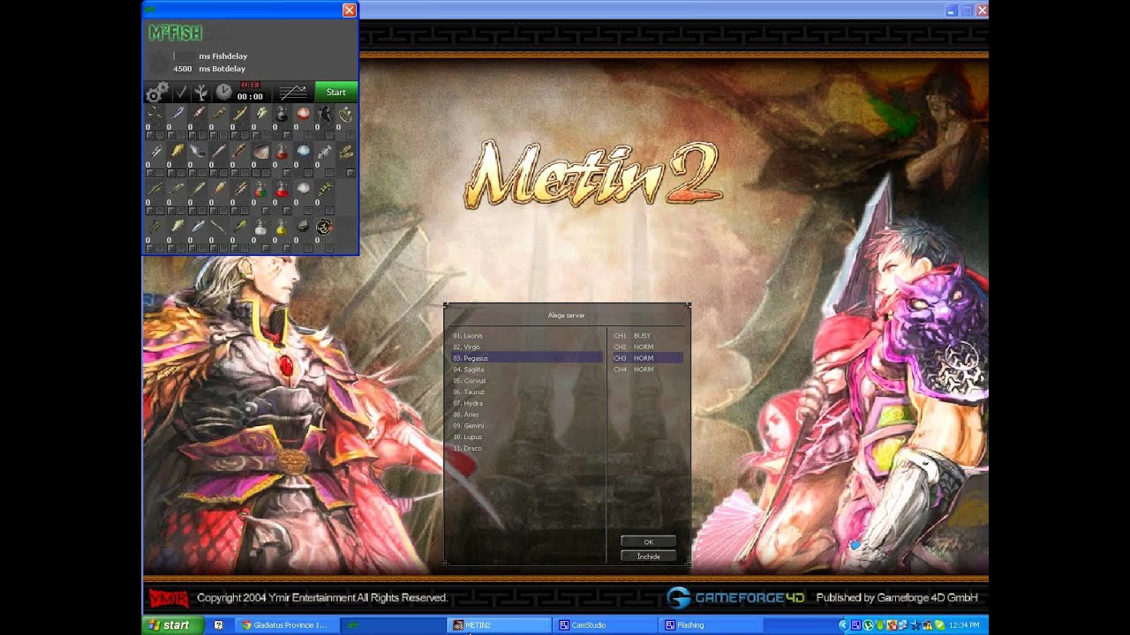Switch to CamStudio taskbar item
The width and height of the screenshot is (1130, 635).
[x=606, y=624]
